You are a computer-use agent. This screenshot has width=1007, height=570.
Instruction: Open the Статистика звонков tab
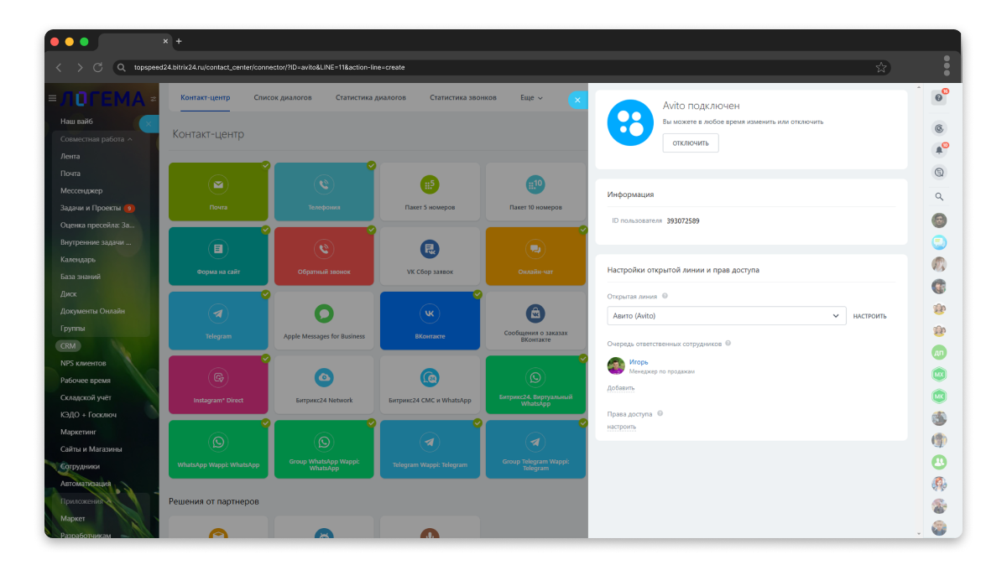tap(463, 98)
